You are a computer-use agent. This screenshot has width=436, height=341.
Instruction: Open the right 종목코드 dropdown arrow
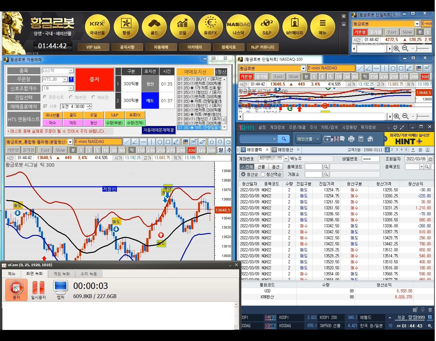tap(421, 167)
